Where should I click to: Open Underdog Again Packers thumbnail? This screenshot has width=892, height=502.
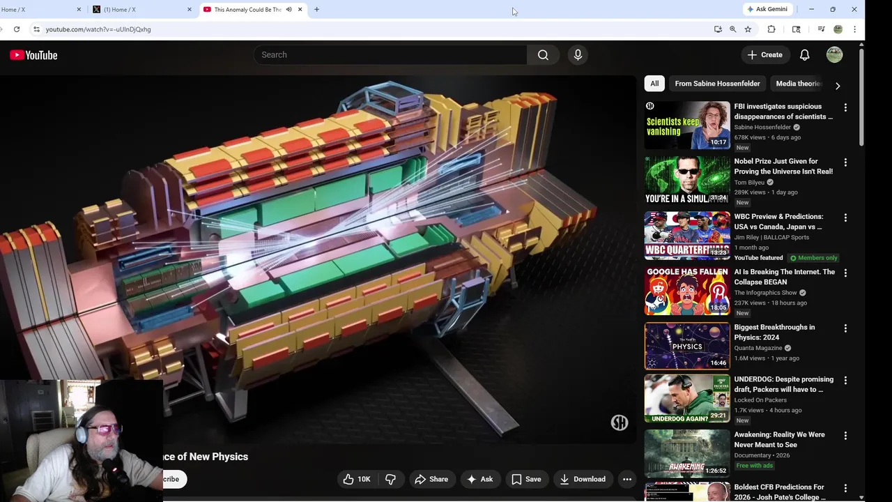[687, 398]
